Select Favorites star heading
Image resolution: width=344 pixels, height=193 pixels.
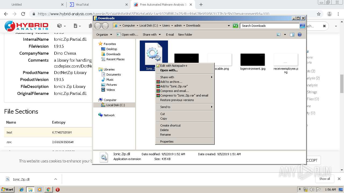coord(107,44)
